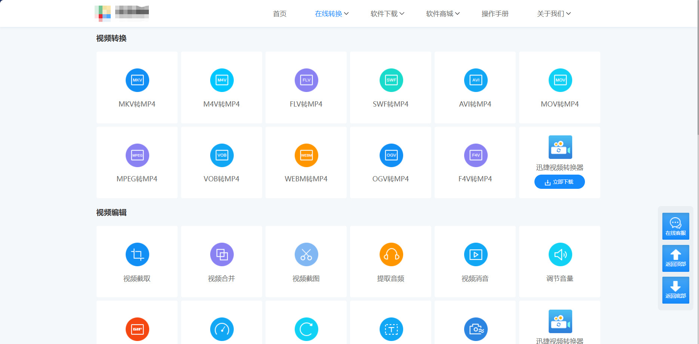
Task: Click the 调节音量 speaker icon
Action: coord(560,255)
